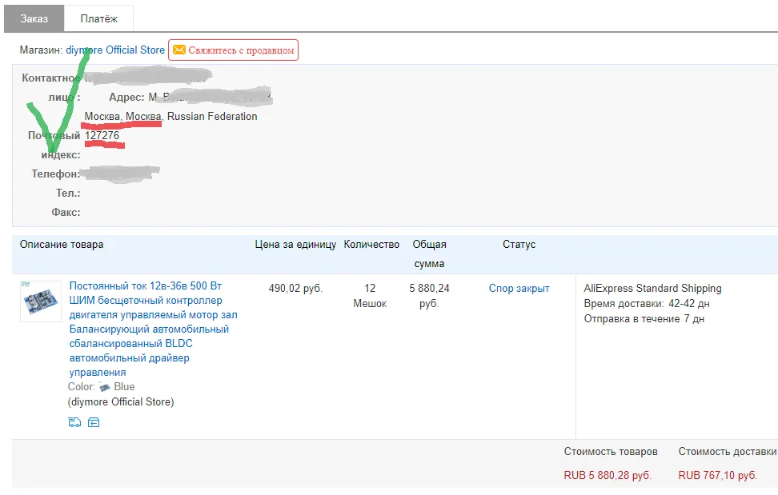This screenshot has width=778, height=495.
Task: Click the Blue color swatch image
Action: [105, 387]
